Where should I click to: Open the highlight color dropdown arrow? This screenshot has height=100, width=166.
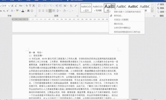point(20,11)
